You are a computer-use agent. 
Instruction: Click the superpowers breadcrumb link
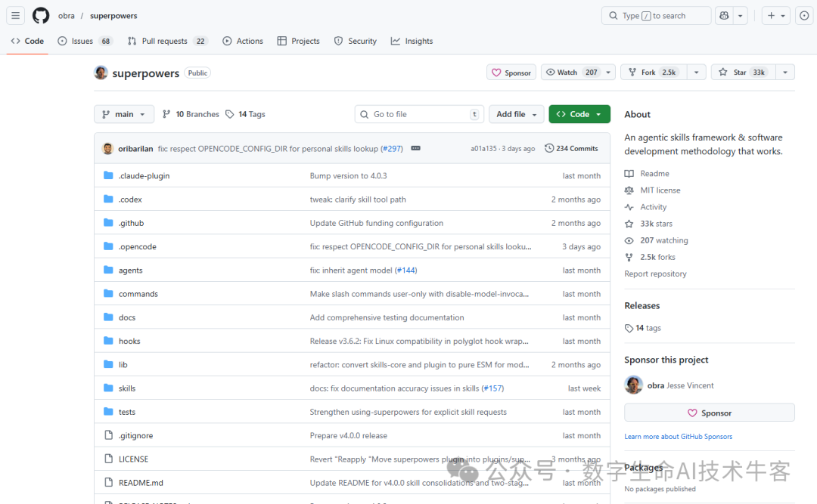coord(113,16)
